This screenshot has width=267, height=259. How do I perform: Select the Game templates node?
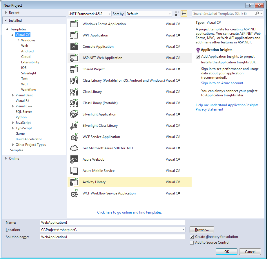[x=20, y=134]
